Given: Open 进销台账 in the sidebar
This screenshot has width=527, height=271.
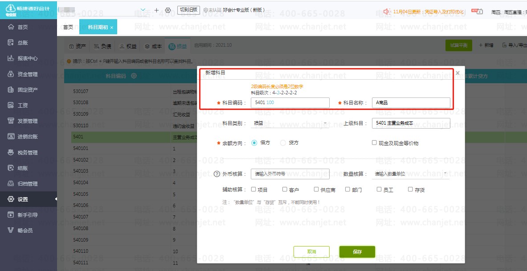Looking at the screenshot, I should coord(28,137).
